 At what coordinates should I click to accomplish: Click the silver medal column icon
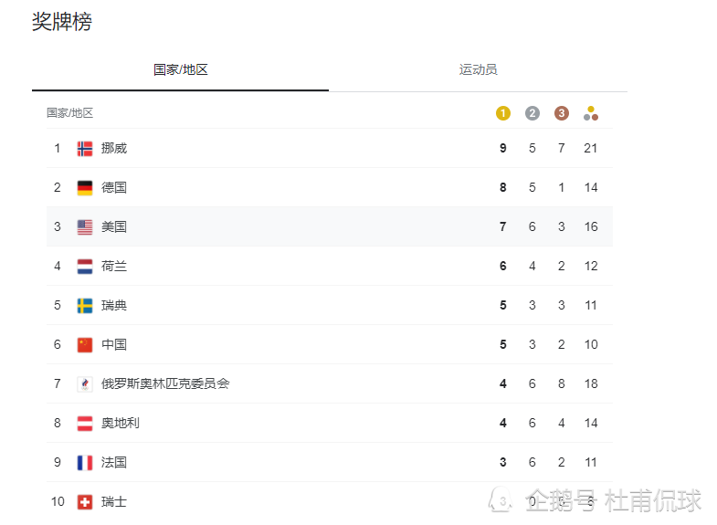[x=532, y=113]
